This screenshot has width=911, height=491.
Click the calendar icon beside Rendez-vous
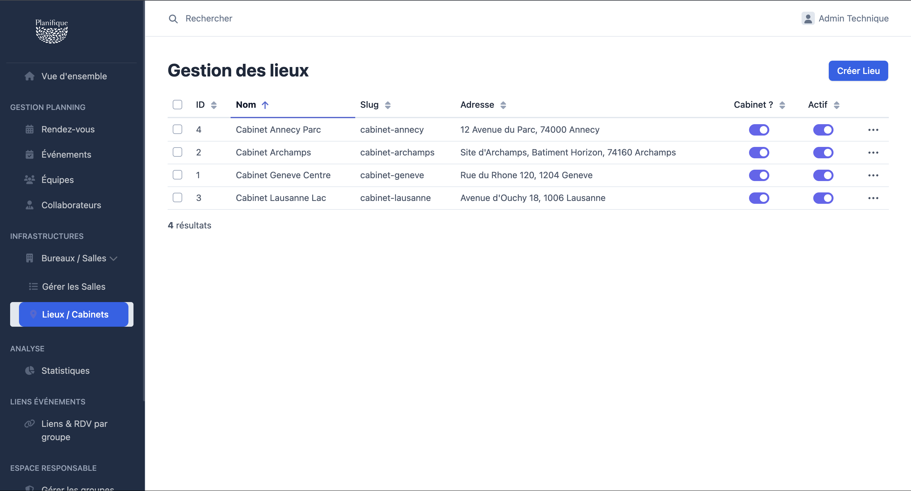[x=30, y=129]
